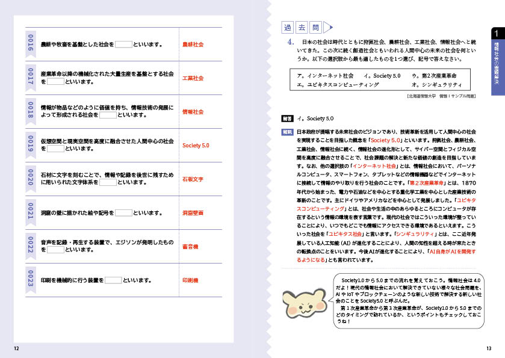Click the 解答 label badge
Viewport: 505px width, 358px height.
click(x=287, y=119)
